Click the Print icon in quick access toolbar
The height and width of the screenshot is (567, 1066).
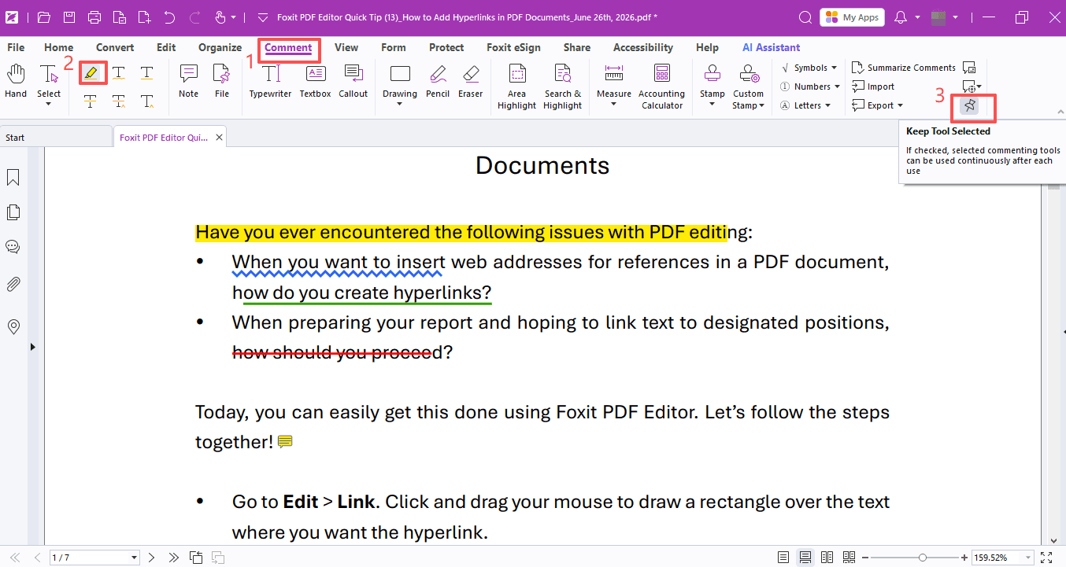[x=94, y=17]
